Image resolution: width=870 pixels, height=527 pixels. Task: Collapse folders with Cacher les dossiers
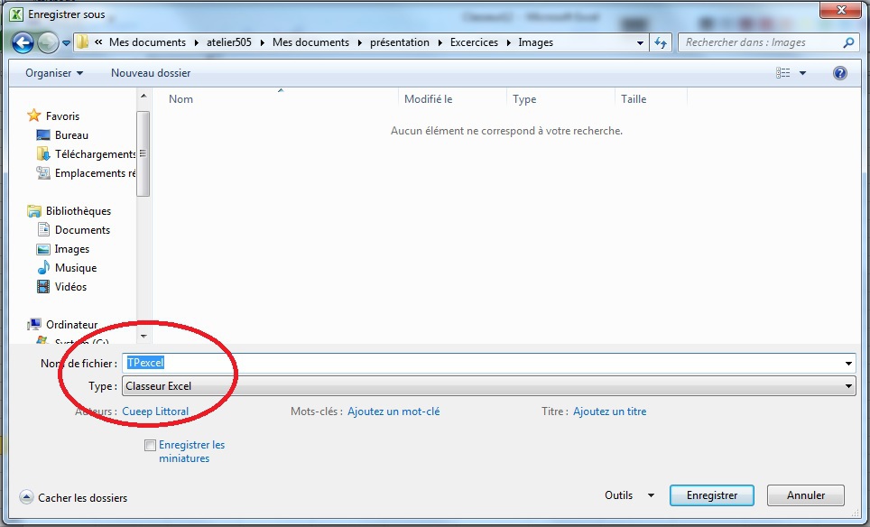click(74, 497)
